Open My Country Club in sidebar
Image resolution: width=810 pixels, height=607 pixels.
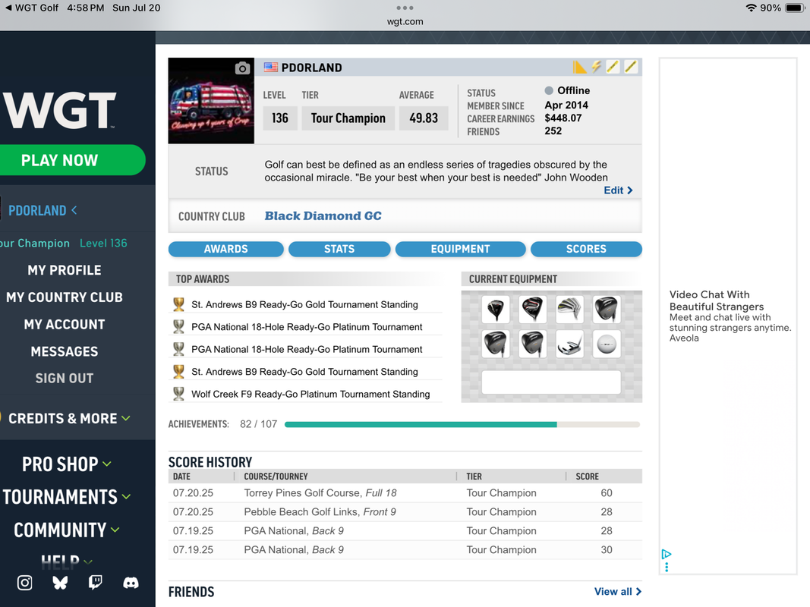coord(65,297)
